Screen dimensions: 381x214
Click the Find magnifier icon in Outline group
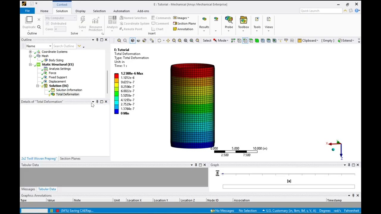[x=39, y=27]
